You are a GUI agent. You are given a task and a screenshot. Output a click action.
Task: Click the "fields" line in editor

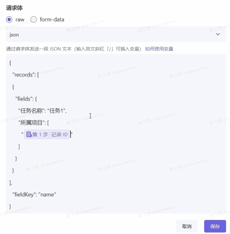26,99
